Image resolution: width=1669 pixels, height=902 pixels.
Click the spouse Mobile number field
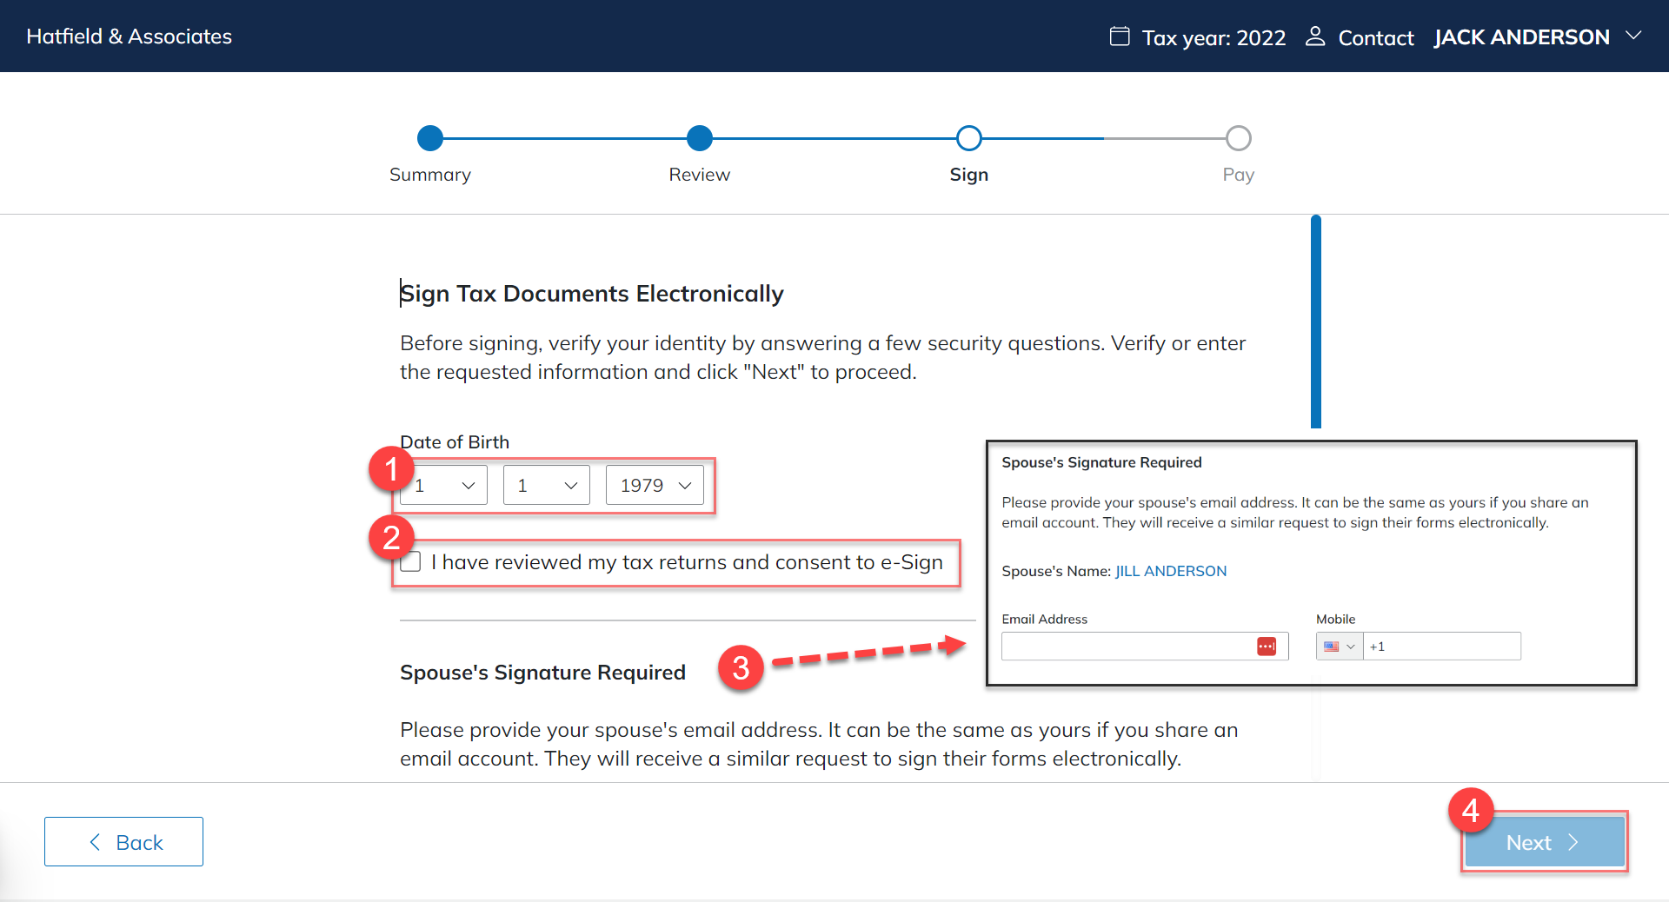click(x=1443, y=647)
